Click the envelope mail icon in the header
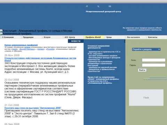This screenshot has width=167, height=125. click(110, 6)
